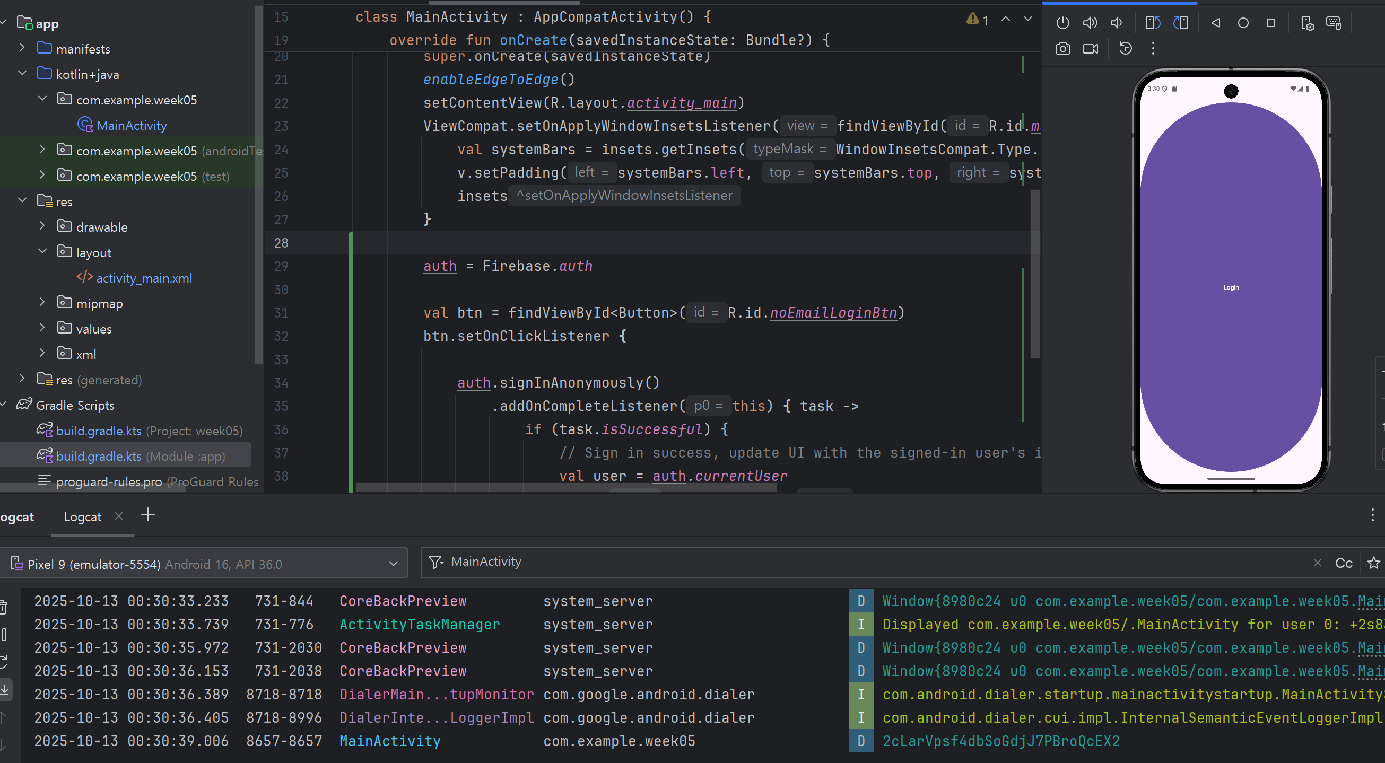Expand the manifests folder
Screen dimensions: 1385x763
point(22,48)
